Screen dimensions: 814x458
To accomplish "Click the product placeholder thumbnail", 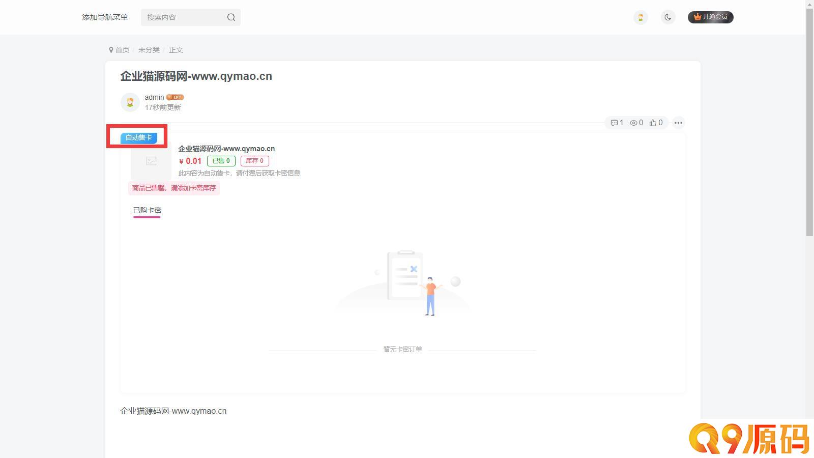I will 151,161.
